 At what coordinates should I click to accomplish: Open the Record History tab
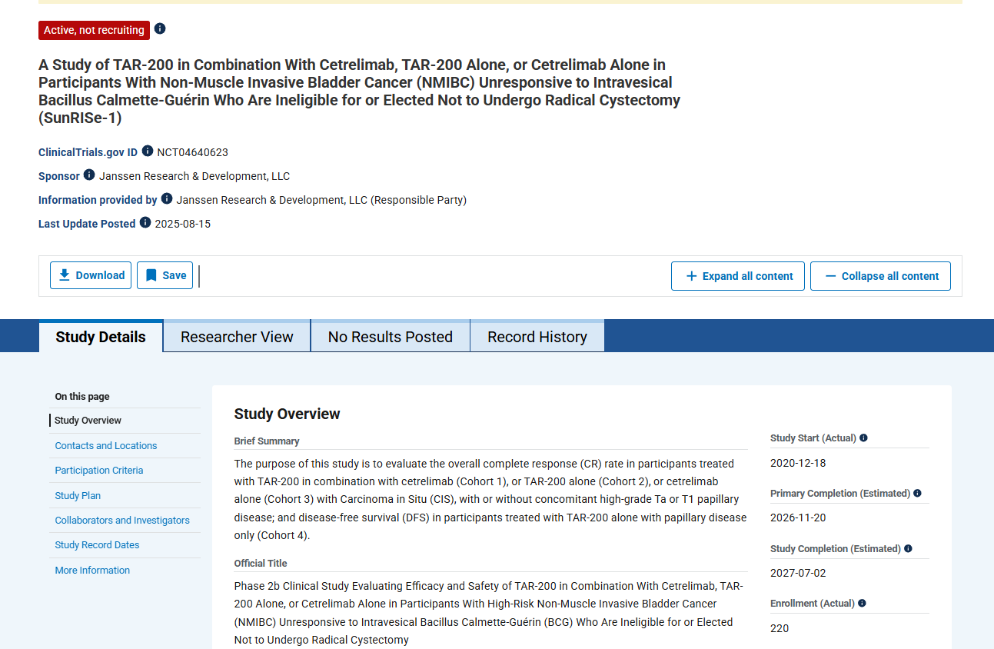[x=537, y=337]
